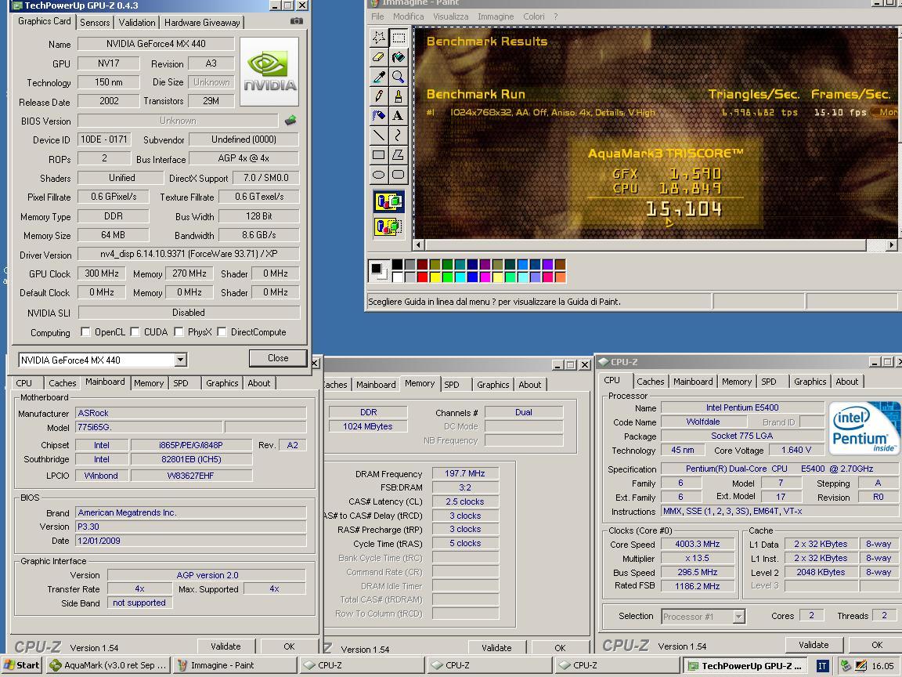902x677 pixels.
Task: Select the Text tool in Paint
Action: (x=398, y=116)
